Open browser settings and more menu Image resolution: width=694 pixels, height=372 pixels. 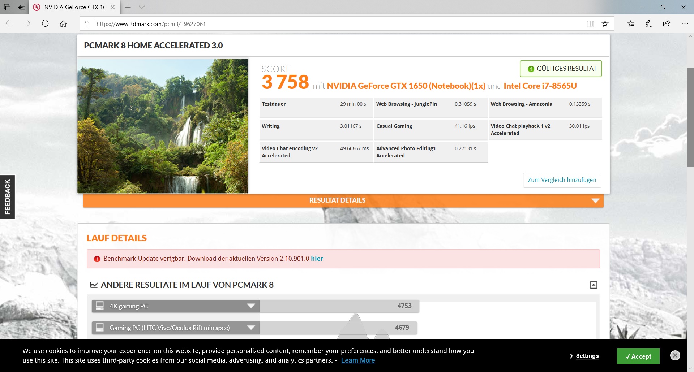point(685,24)
